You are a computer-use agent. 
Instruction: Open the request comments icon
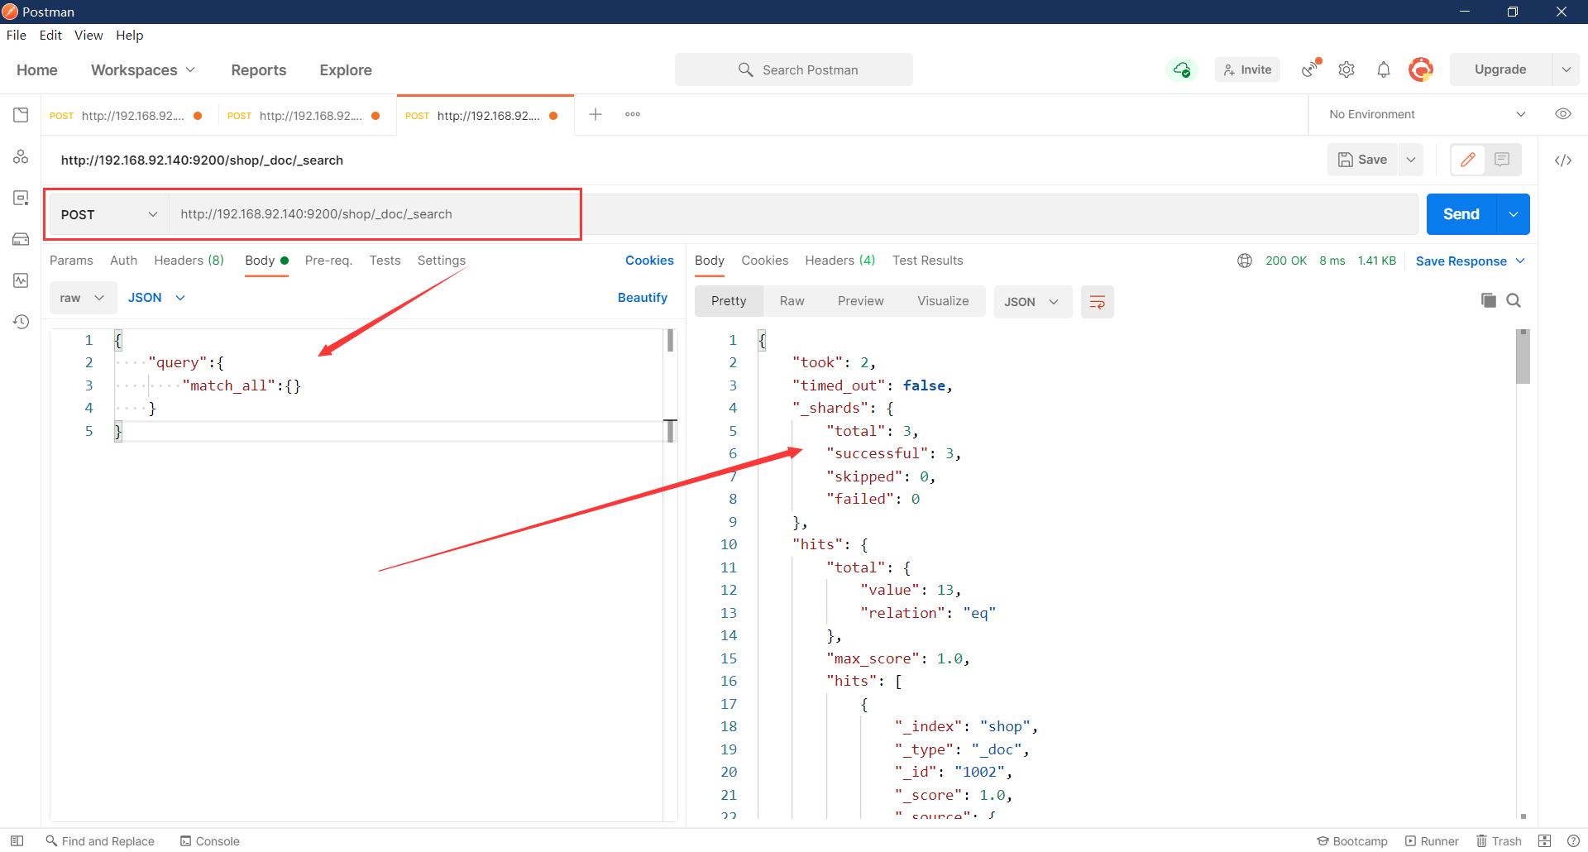(x=1502, y=160)
